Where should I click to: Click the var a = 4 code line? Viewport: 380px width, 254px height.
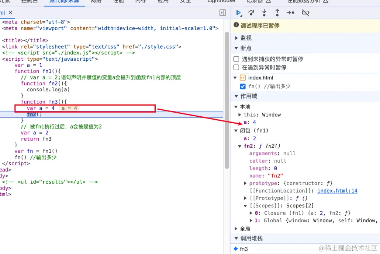click(41, 108)
